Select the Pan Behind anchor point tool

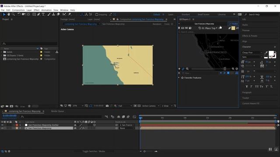[28, 14]
